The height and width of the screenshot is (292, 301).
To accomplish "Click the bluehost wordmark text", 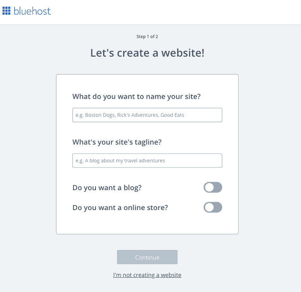I will pos(32,11).
